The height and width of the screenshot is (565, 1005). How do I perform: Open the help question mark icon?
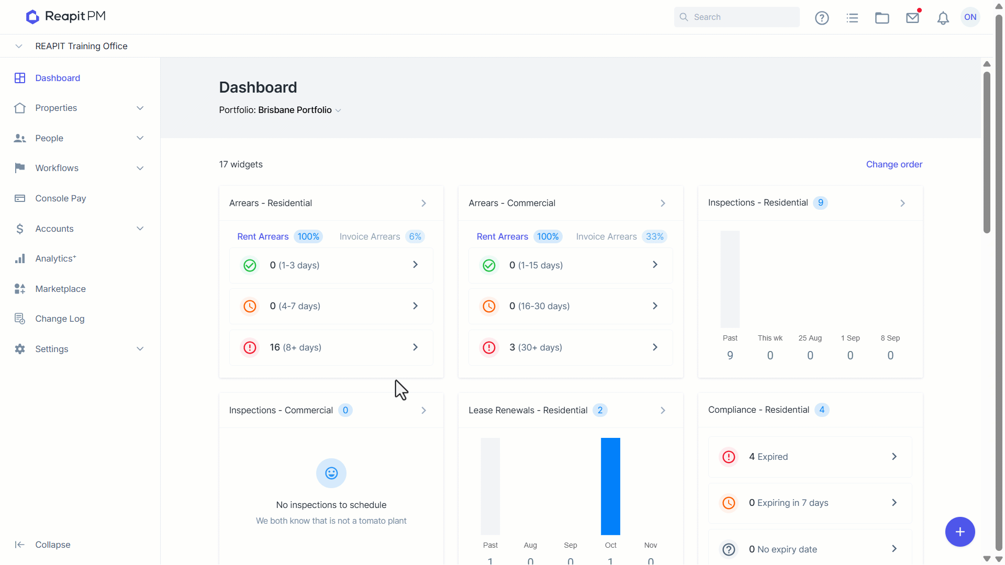coord(822,18)
